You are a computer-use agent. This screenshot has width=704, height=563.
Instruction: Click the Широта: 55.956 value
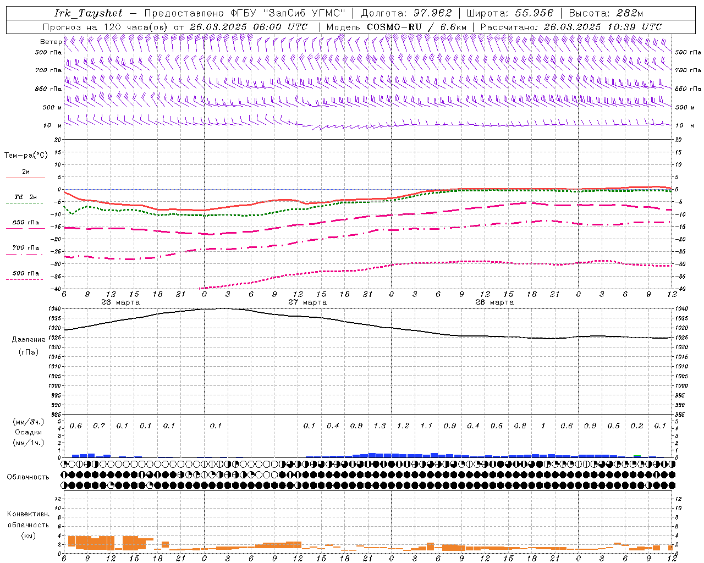click(x=510, y=13)
